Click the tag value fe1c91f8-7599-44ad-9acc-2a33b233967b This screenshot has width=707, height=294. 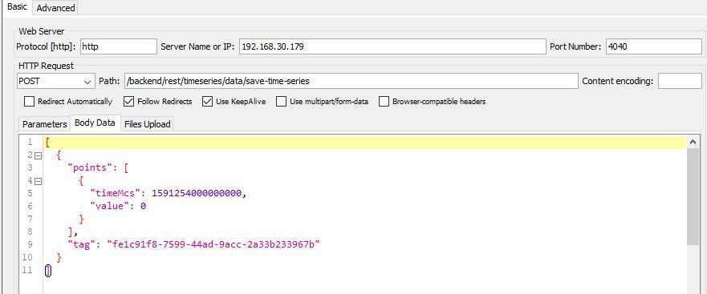[213, 244]
